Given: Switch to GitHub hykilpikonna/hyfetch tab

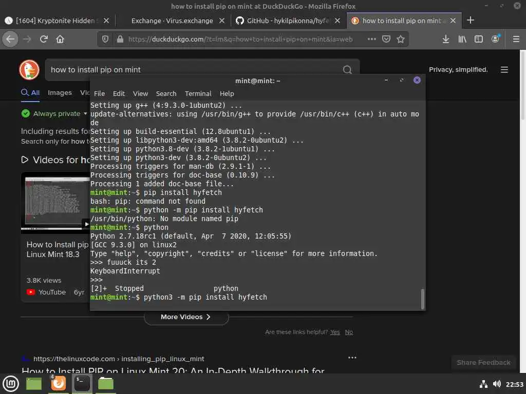Looking at the screenshot, I should tap(288, 21).
